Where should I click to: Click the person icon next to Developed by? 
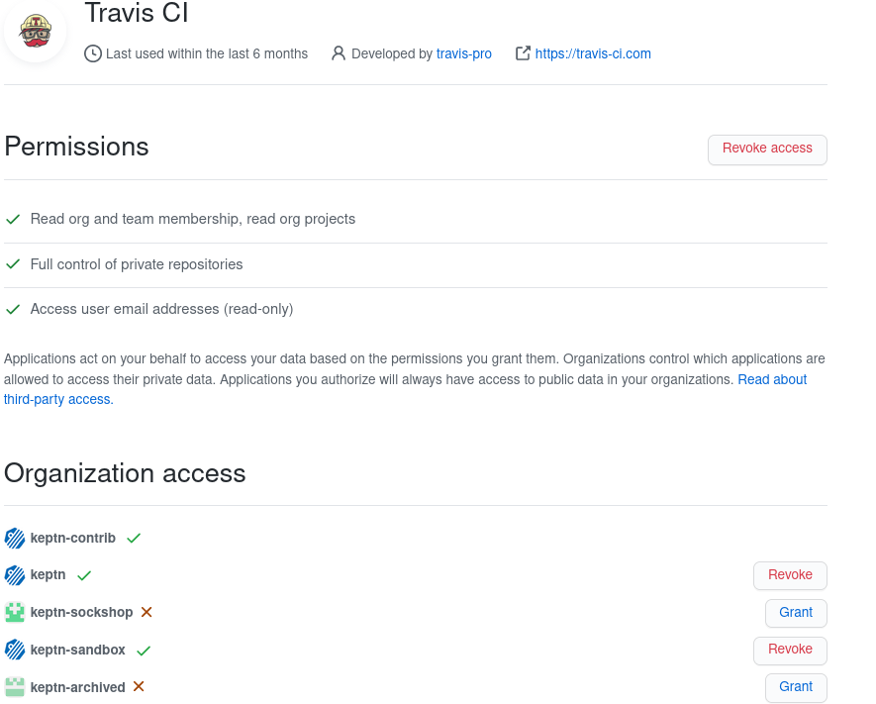click(338, 53)
